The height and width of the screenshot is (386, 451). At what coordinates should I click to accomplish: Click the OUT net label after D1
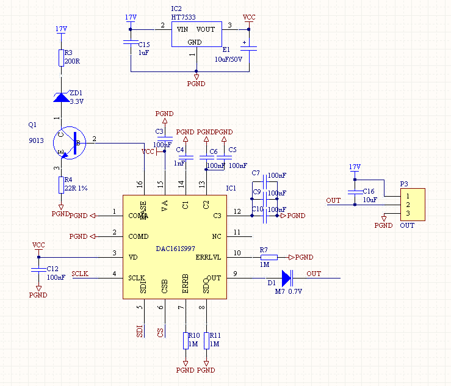(x=314, y=274)
